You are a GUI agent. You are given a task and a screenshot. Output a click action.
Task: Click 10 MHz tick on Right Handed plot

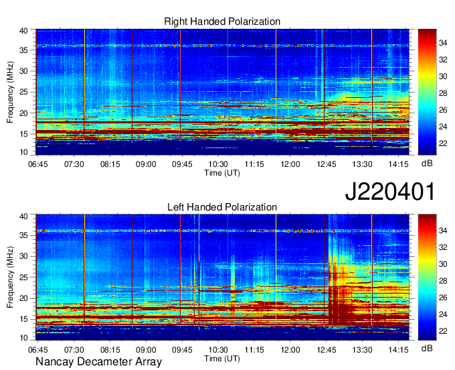[x=23, y=152]
